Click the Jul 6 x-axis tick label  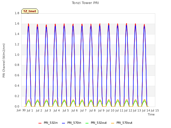75,110
